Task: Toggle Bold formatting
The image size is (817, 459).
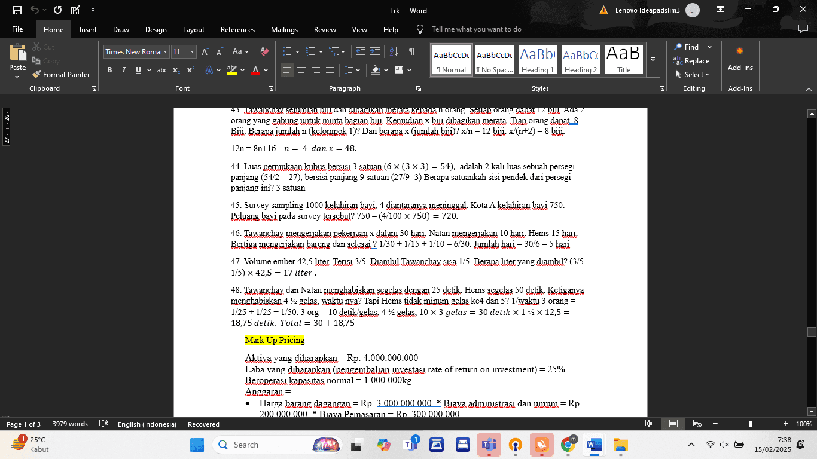Action: [109, 70]
